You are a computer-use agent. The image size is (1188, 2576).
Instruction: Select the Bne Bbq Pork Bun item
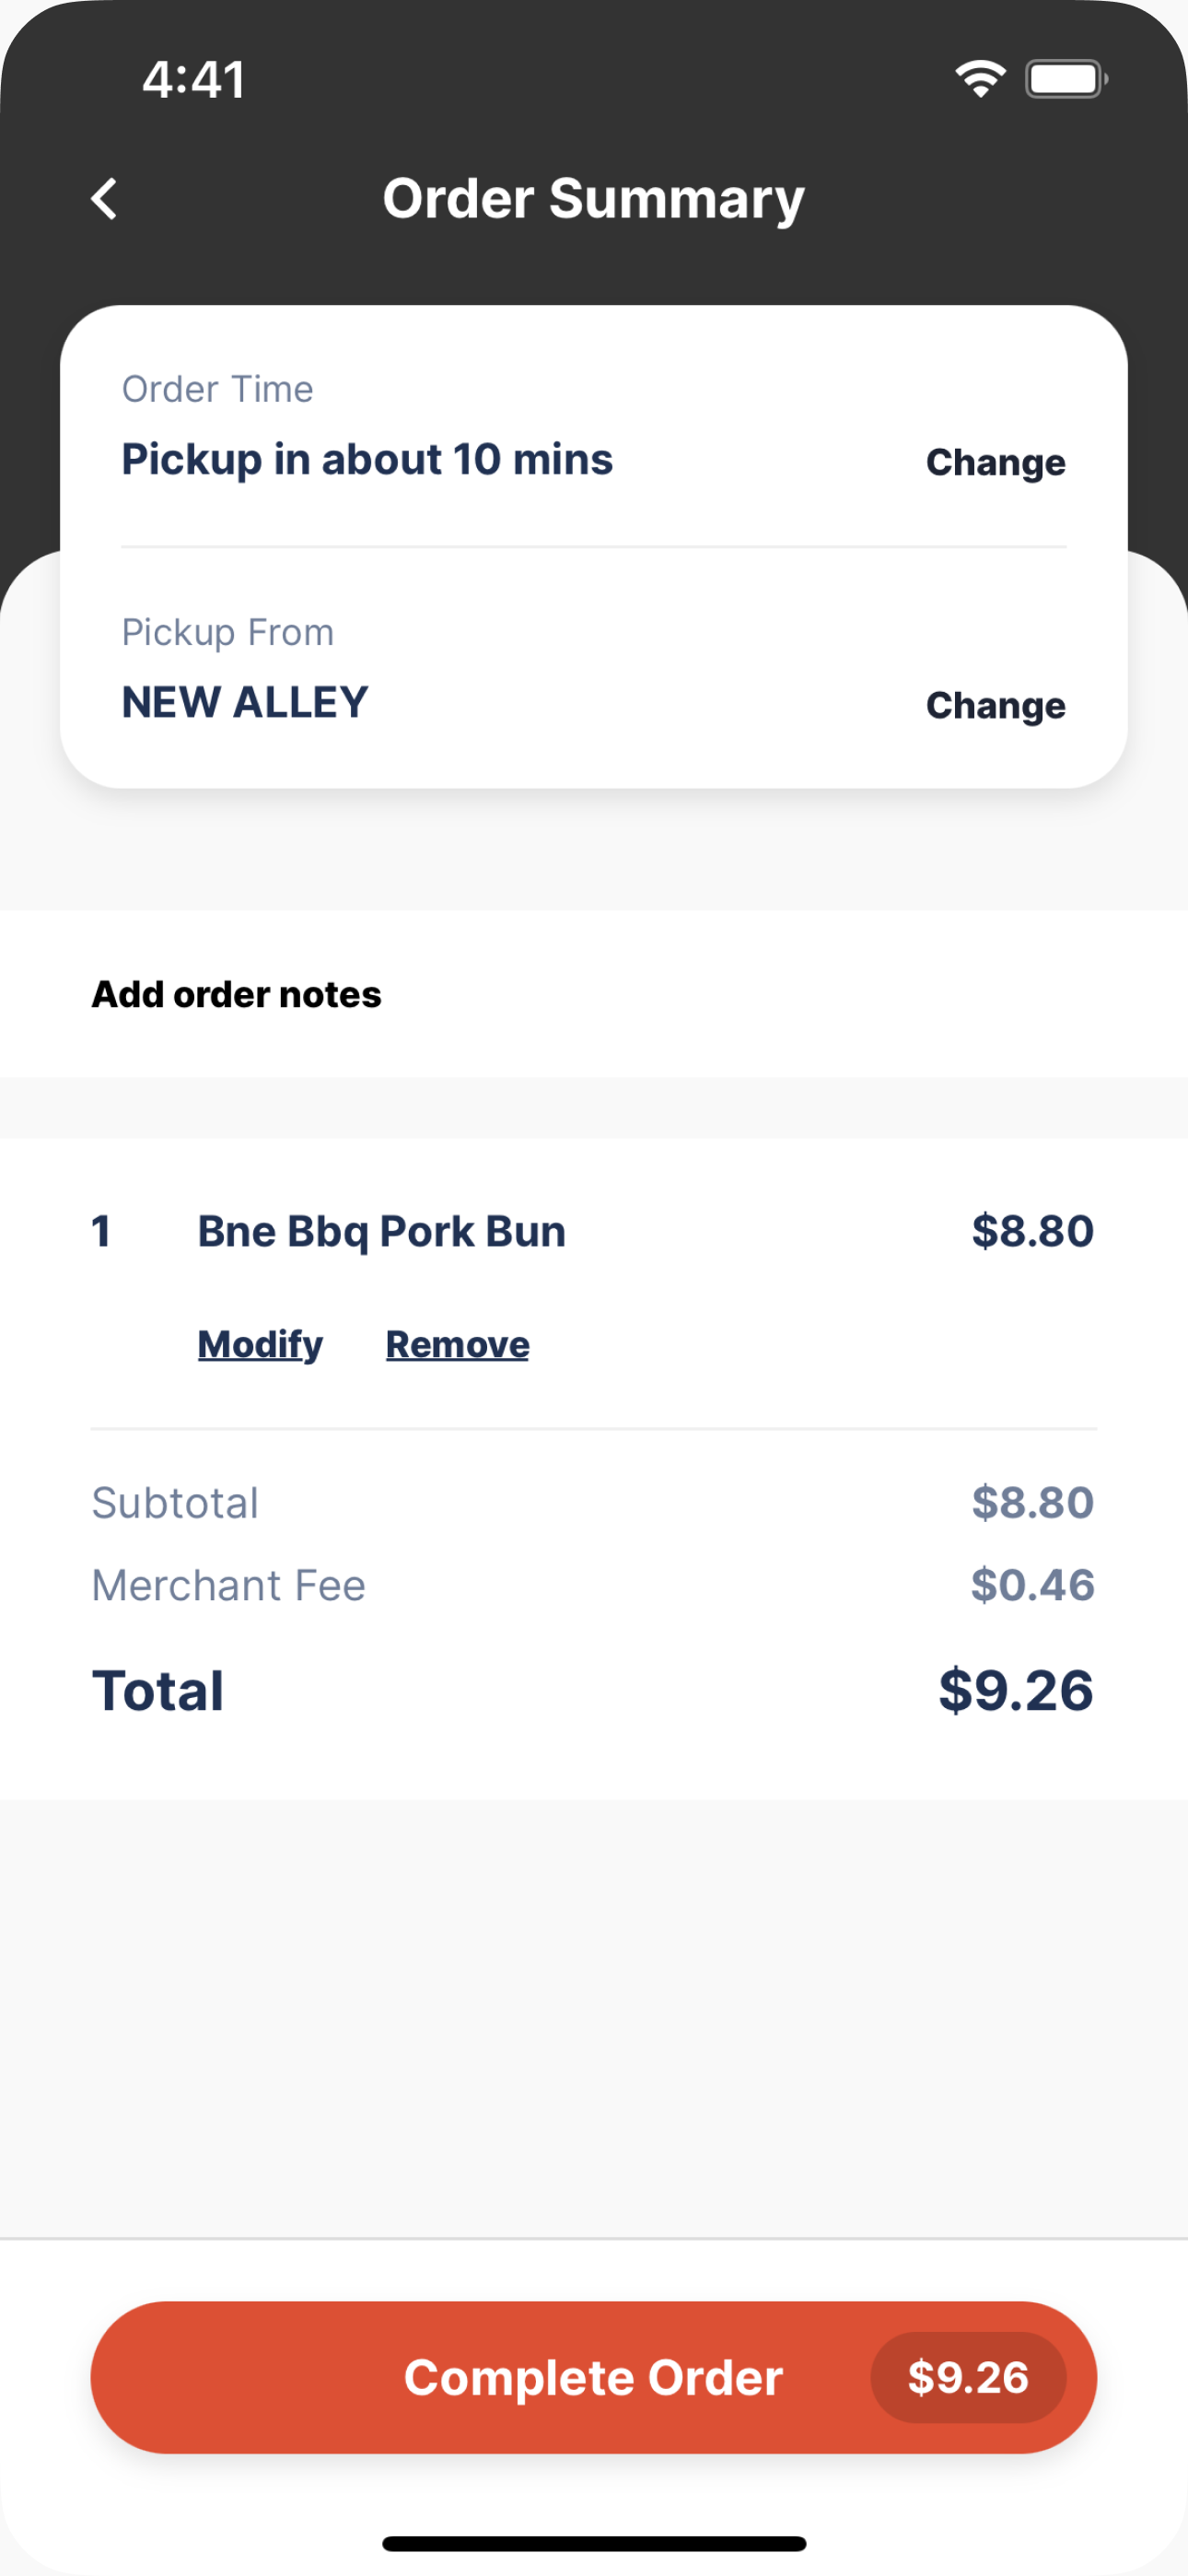coord(381,1231)
